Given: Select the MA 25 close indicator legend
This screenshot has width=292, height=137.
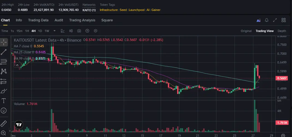Looking at the screenshot, I should (30, 52).
